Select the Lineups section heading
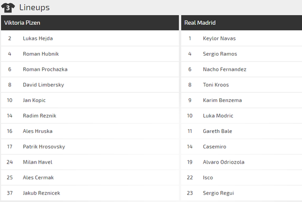 (x=35, y=8)
